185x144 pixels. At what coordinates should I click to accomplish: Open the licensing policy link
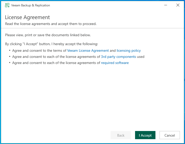[x=129, y=50]
